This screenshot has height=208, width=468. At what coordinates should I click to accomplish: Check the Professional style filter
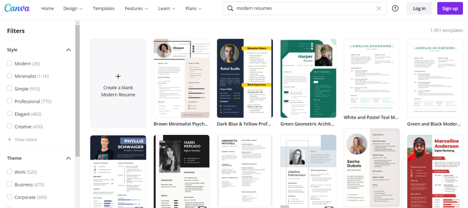[x=10, y=101]
